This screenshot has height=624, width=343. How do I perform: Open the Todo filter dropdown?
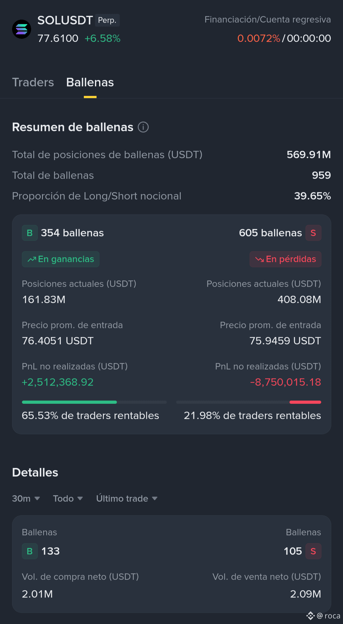[x=68, y=499]
